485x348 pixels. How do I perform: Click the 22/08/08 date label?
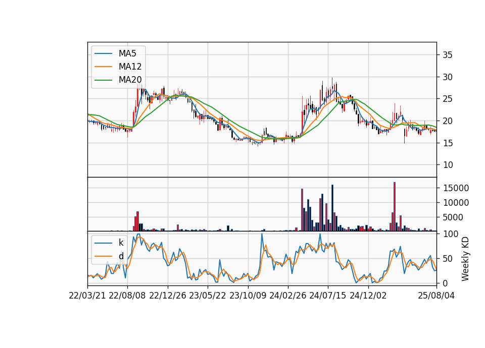click(x=127, y=296)
